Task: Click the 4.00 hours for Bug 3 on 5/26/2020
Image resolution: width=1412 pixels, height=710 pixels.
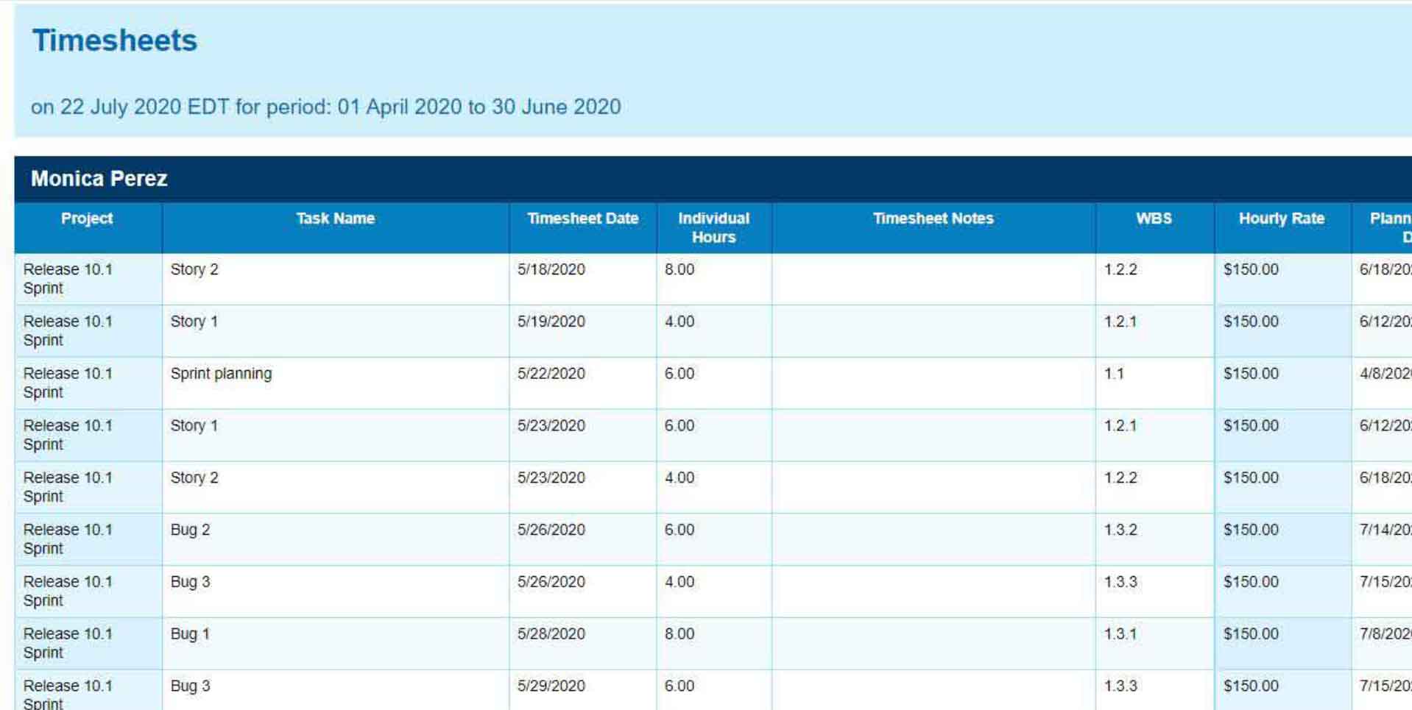Action: 679,582
